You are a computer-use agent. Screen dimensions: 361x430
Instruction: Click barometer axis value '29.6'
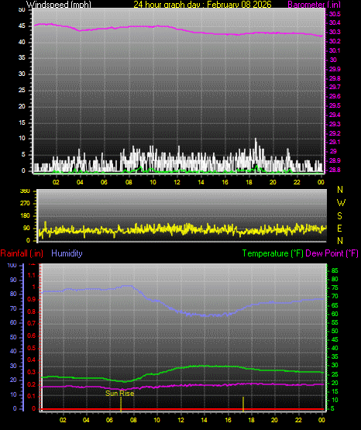pyautogui.click(x=335, y=96)
